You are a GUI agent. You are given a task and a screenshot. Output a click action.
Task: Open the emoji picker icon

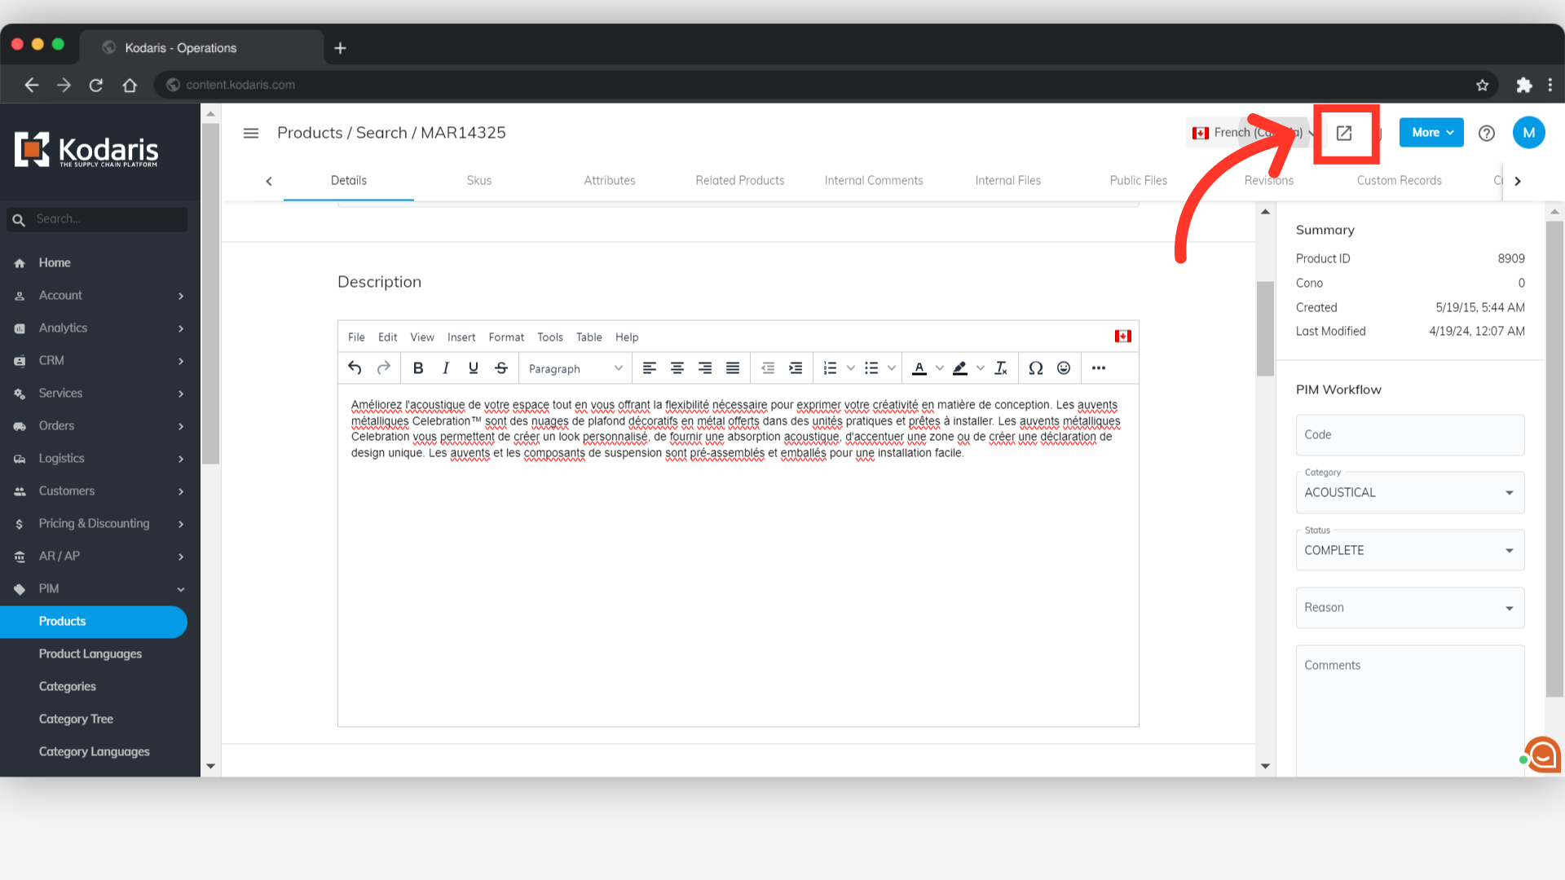point(1064,368)
